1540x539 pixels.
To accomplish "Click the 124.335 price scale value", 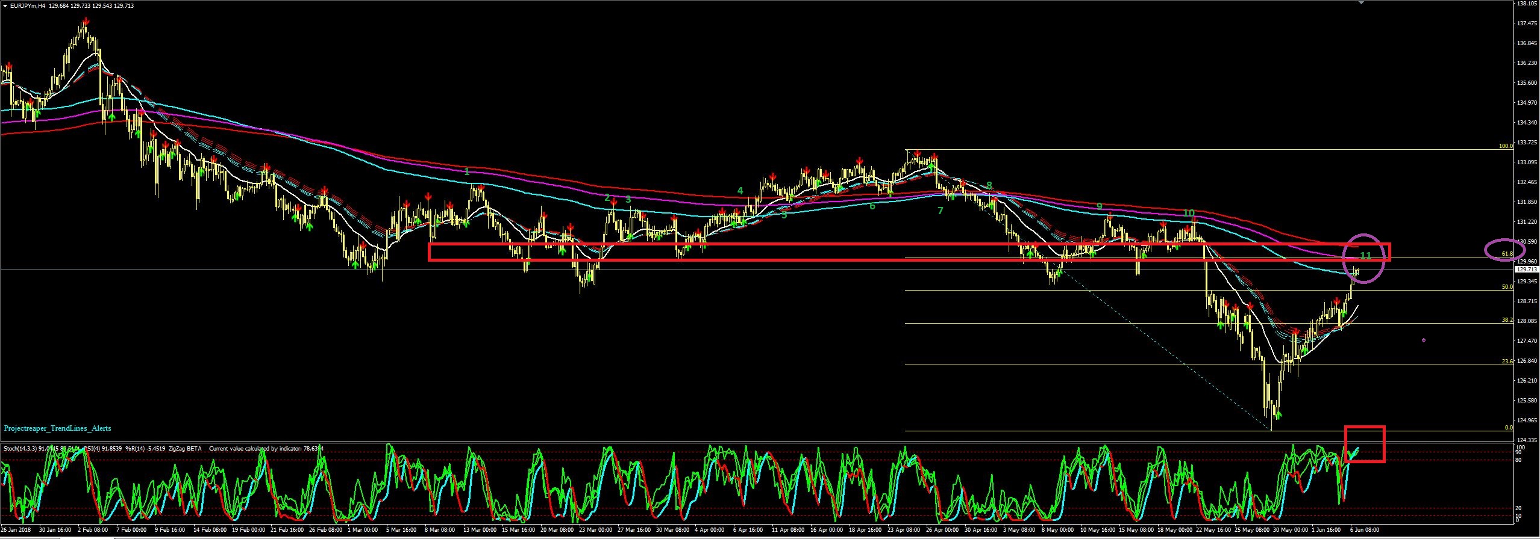I will 1527,440.
